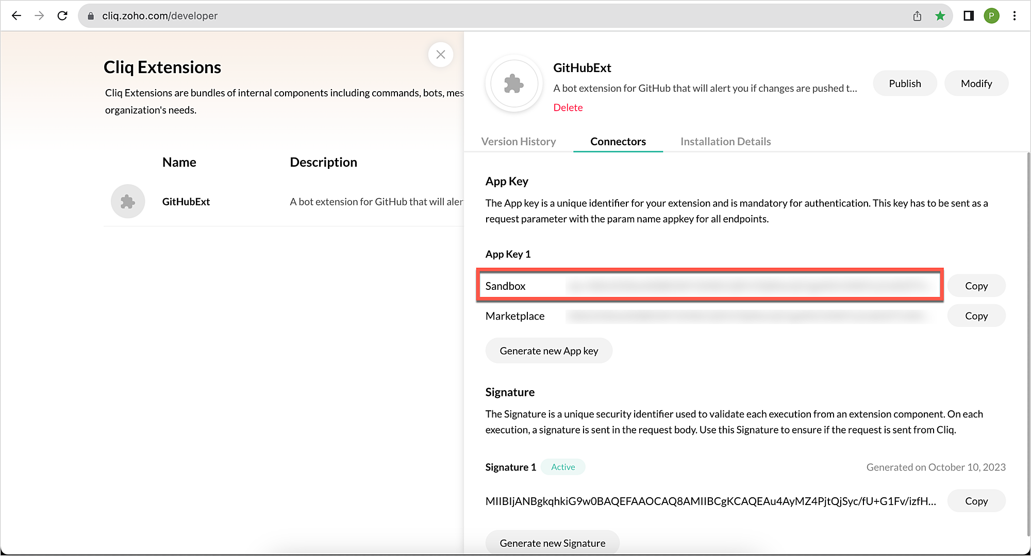The image size is (1031, 556).
Task: Click the browser reload page button
Action: click(x=62, y=15)
